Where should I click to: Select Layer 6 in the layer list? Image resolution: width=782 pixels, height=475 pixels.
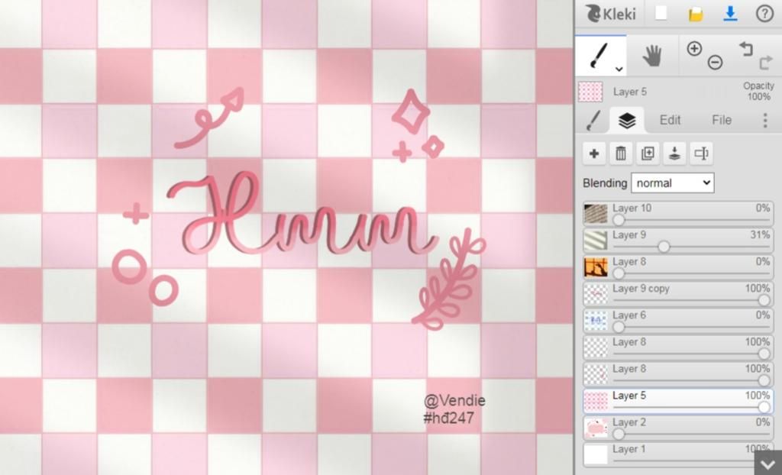pyautogui.click(x=678, y=321)
